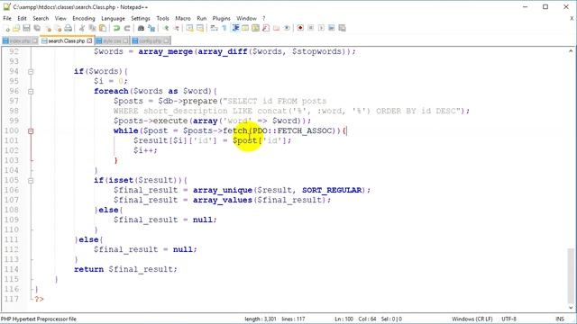Print the document using the printer icon
The height and width of the screenshot is (324, 577).
pos(69,28)
